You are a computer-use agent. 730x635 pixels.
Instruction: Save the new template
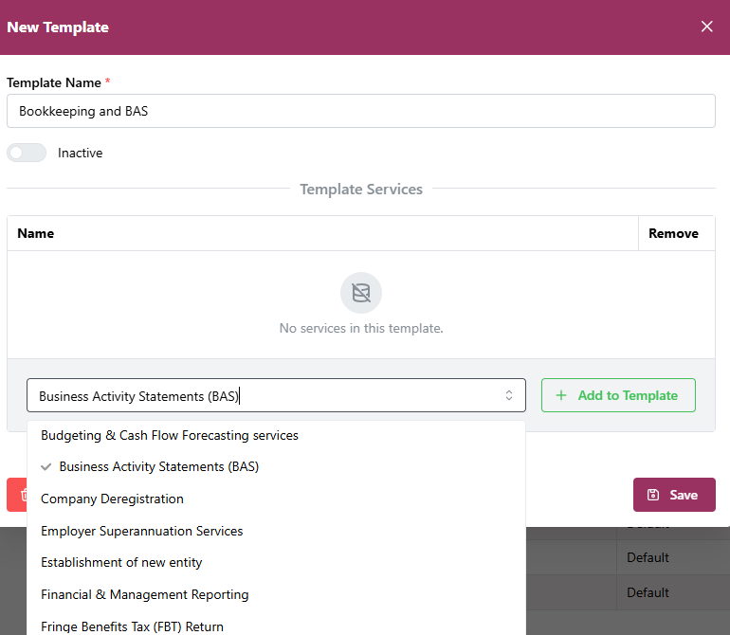673,495
